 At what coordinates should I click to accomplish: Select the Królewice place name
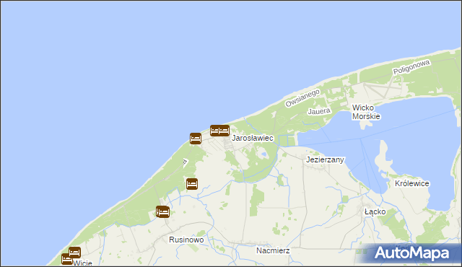(412, 184)
